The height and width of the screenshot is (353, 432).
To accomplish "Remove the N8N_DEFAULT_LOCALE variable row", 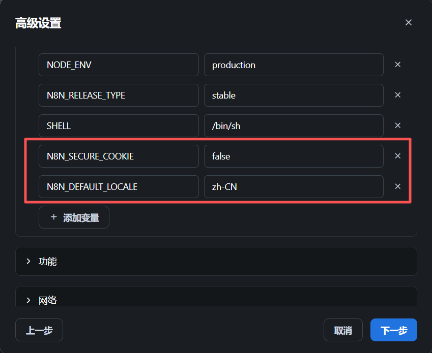I will 397,187.
